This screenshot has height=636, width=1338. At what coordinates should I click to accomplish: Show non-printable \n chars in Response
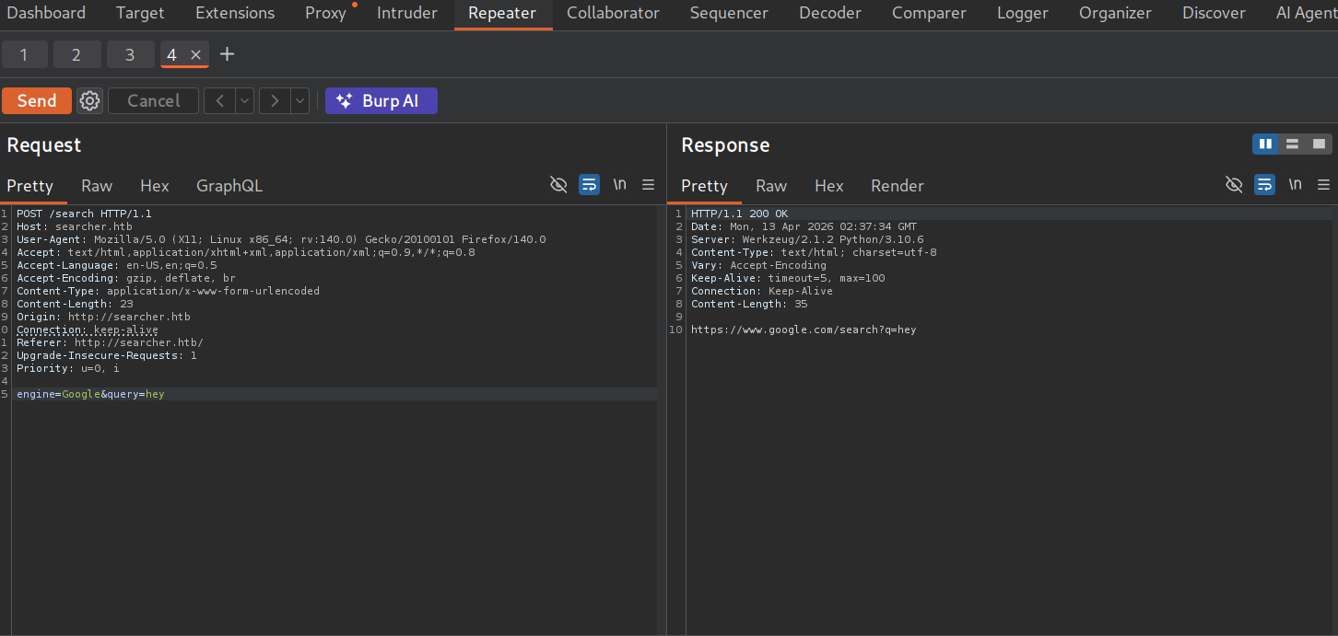tap(1296, 185)
